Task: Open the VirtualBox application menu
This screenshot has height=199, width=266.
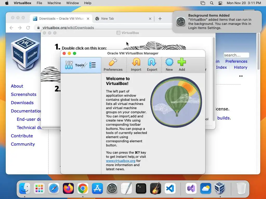Action: coord(22,3)
